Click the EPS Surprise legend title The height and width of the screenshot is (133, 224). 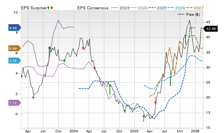click(x=34, y=8)
